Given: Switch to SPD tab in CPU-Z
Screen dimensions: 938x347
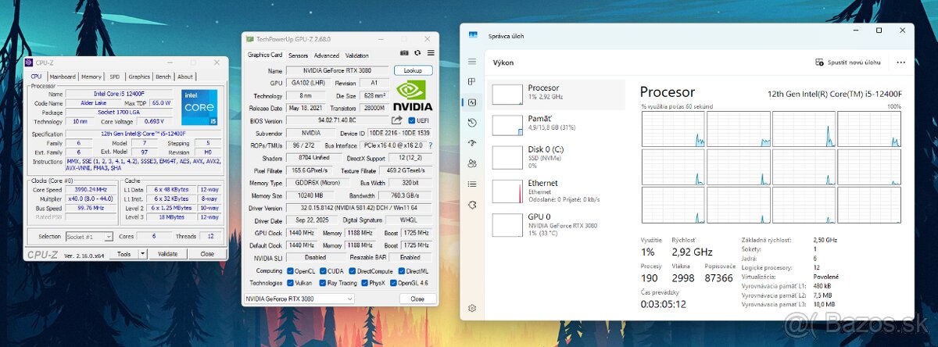Looking at the screenshot, I should [115, 77].
